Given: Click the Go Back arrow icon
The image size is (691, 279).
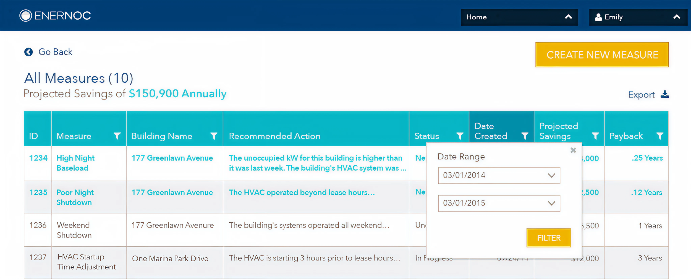Looking at the screenshot, I should coord(28,52).
